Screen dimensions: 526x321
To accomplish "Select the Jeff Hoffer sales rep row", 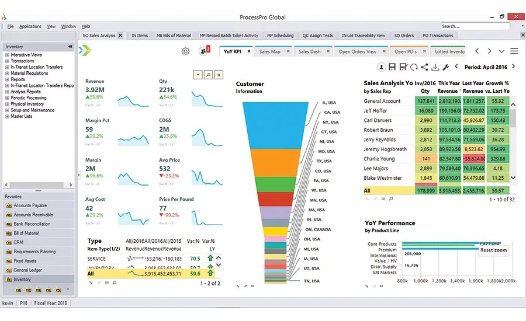I will [x=436, y=110].
